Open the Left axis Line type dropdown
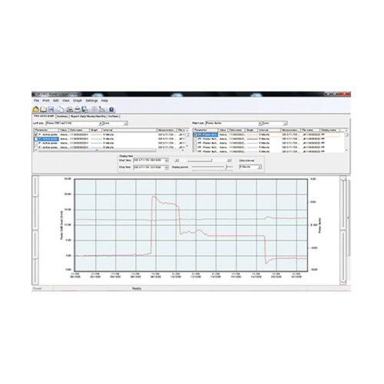 pyautogui.click(x=115, y=123)
